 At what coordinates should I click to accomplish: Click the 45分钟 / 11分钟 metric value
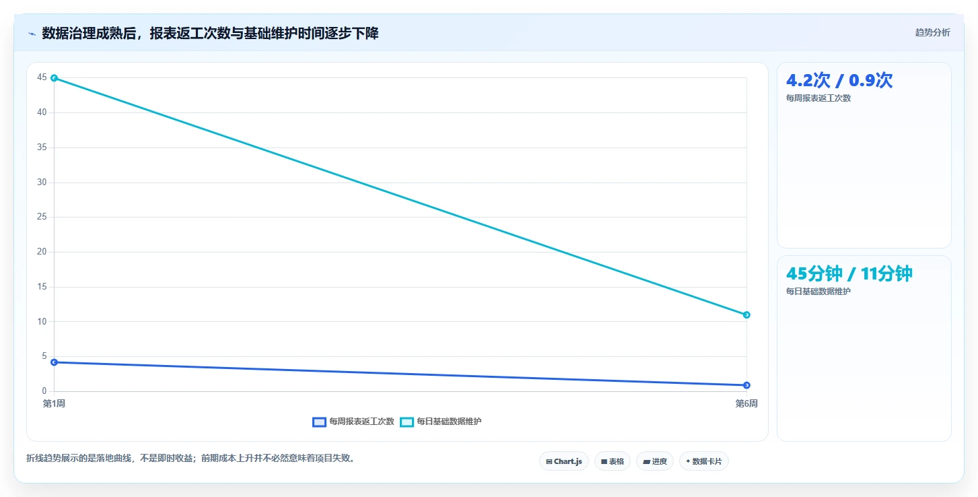click(849, 273)
